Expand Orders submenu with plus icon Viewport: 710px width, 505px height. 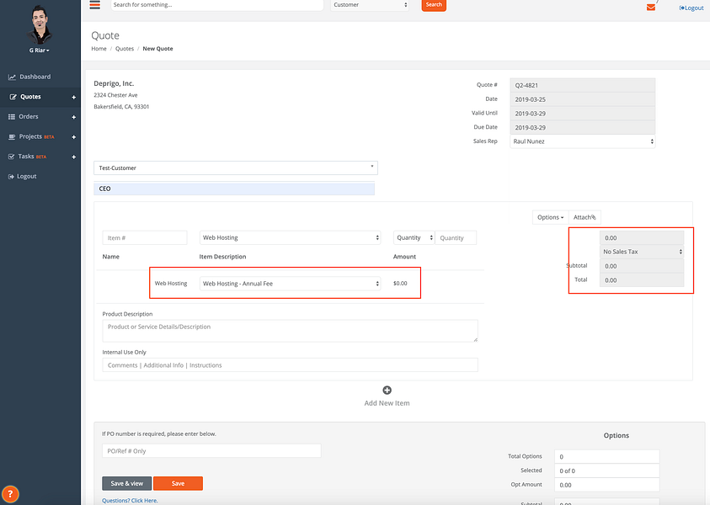(x=73, y=117)
